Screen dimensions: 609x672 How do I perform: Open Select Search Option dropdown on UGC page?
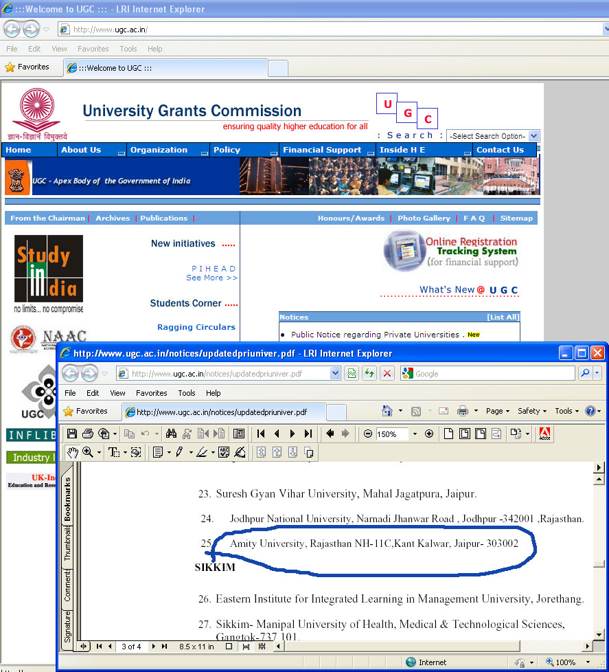pyautogui.click(x=533, y=136)
